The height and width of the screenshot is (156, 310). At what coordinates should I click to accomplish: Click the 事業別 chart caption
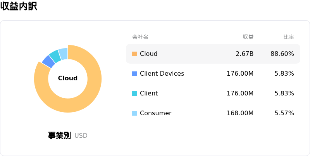click(59, 135)
